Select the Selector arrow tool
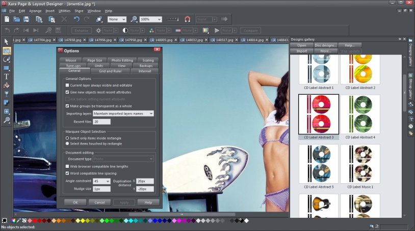This screenshot has height=231, width=415. pos(7,41)
